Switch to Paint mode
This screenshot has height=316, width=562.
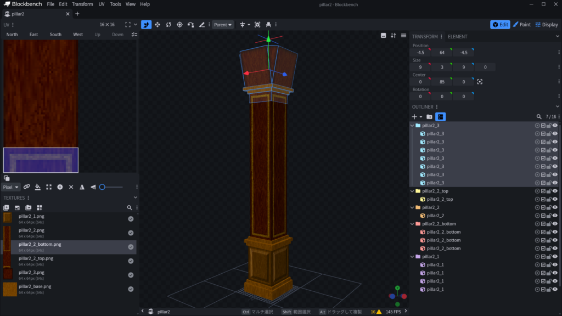click(521, 25)
